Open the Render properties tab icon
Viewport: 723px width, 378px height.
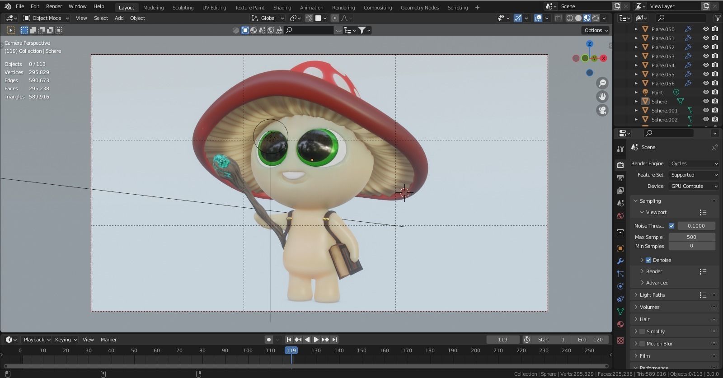[x=620, y=165]
